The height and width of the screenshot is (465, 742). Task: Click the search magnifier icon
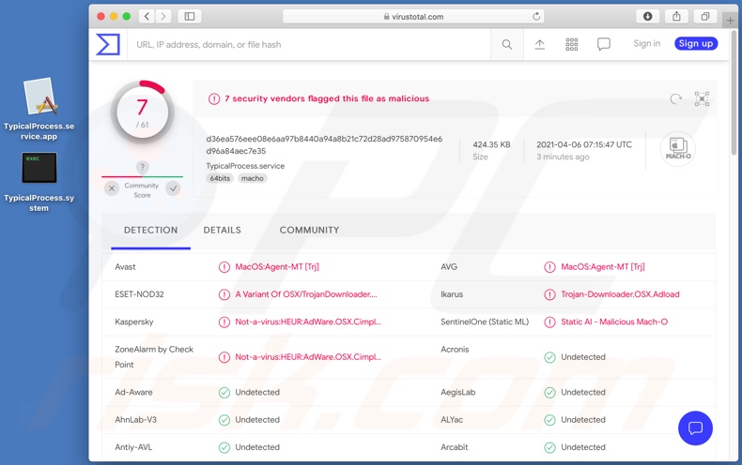click(507, 44)
